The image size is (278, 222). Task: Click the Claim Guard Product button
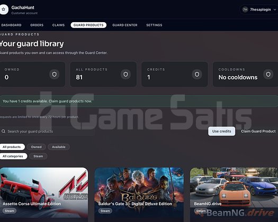click(x=258, y=131)
